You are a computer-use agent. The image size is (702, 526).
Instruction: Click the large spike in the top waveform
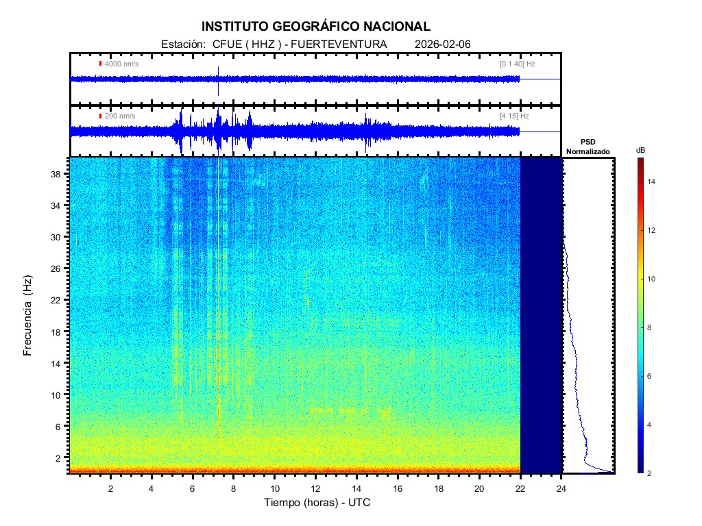pyautogui.click(x=218, y=77)
